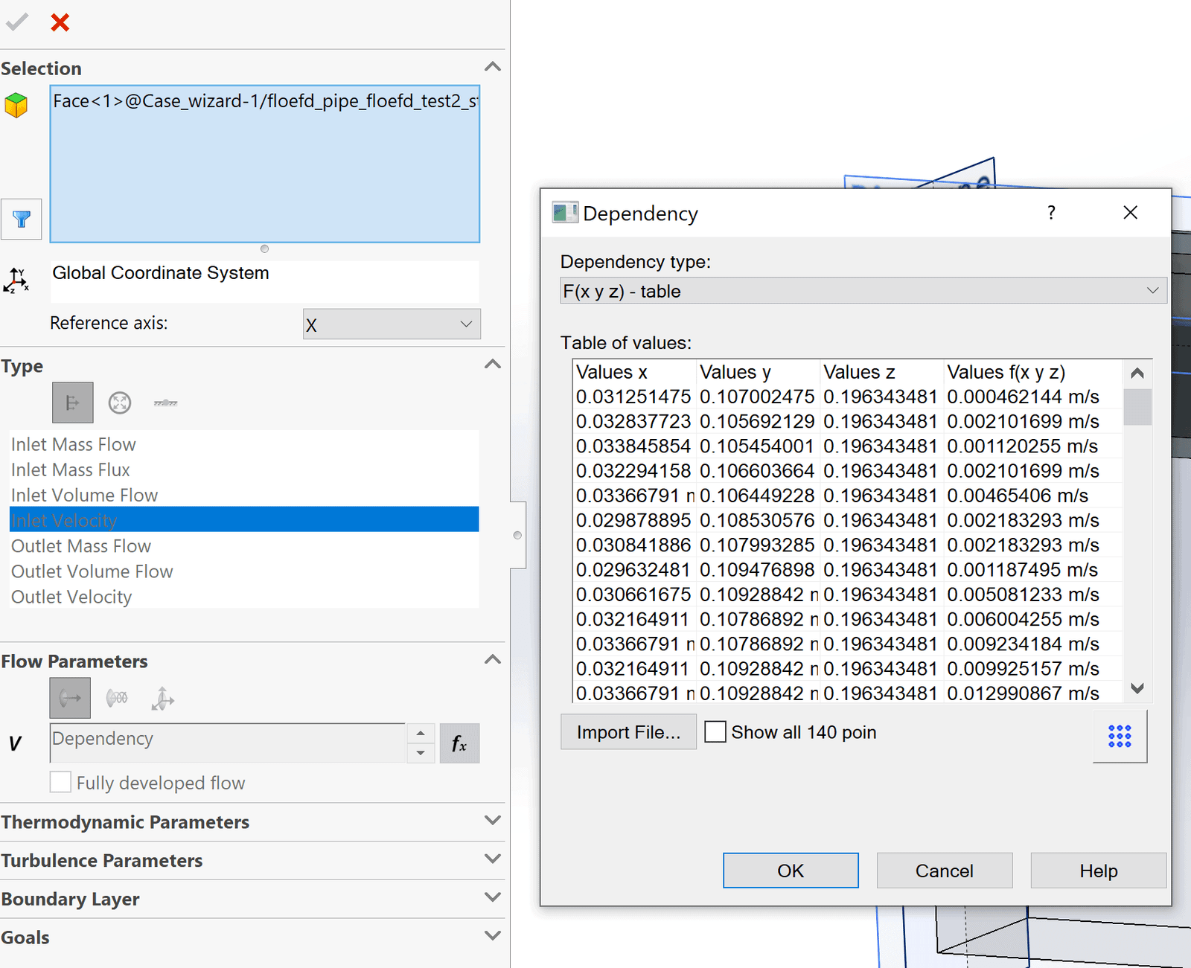Select the Wall boundary type icon
Screen dimensions: 1191x968
[165, 403]
